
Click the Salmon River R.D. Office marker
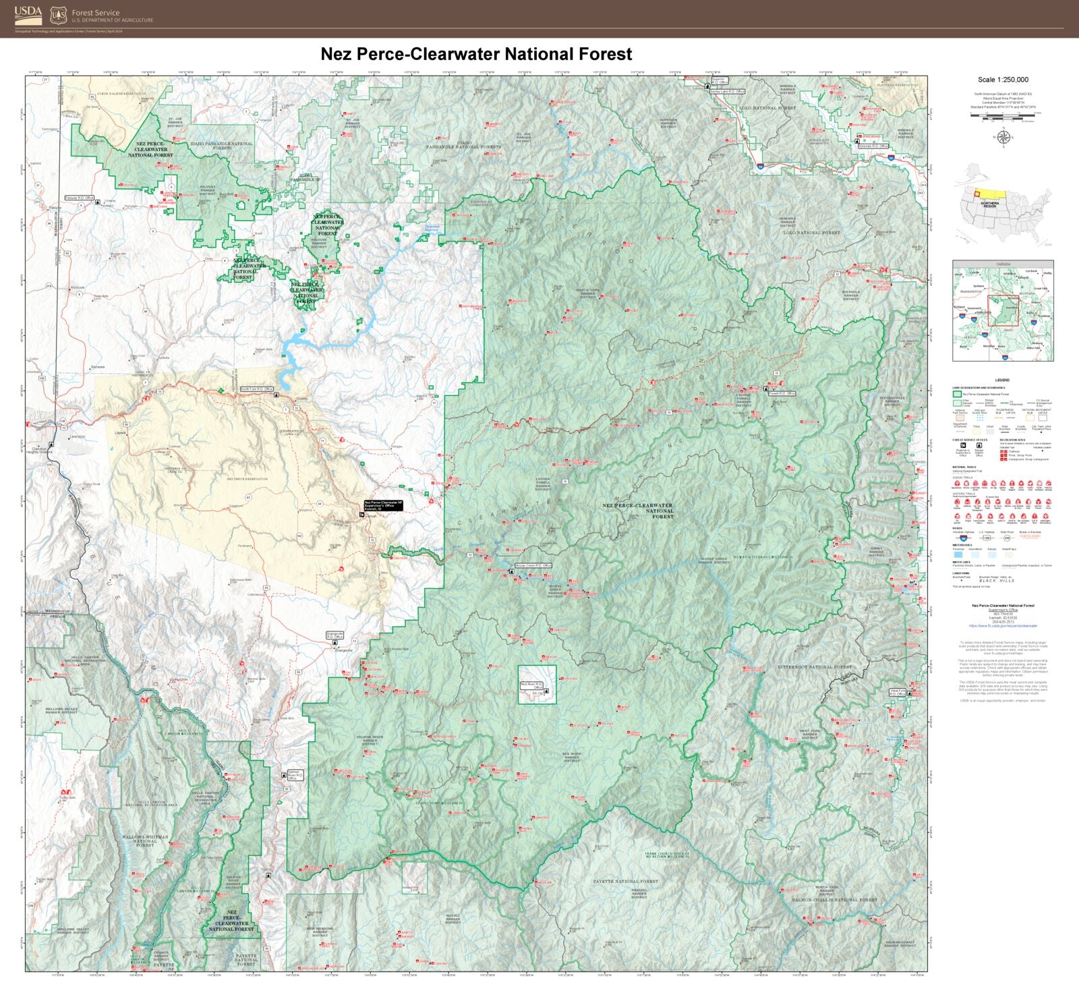coord(284,775)
